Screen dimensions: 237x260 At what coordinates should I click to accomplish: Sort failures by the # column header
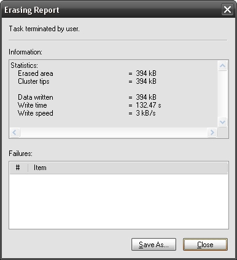click(19, 168)
